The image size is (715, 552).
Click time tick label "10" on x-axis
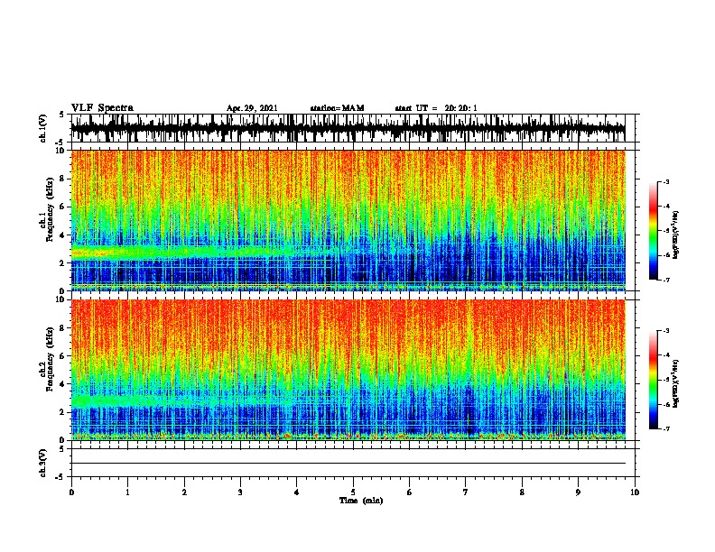tap(635, 492)
